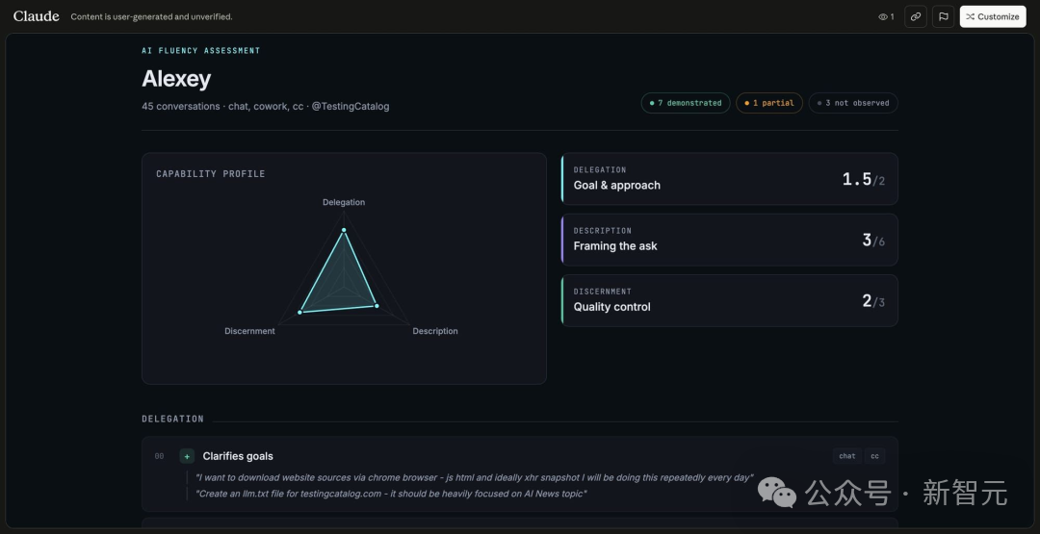Click the flag report icon
The image size is (1040, 534).
coord(943,16)
